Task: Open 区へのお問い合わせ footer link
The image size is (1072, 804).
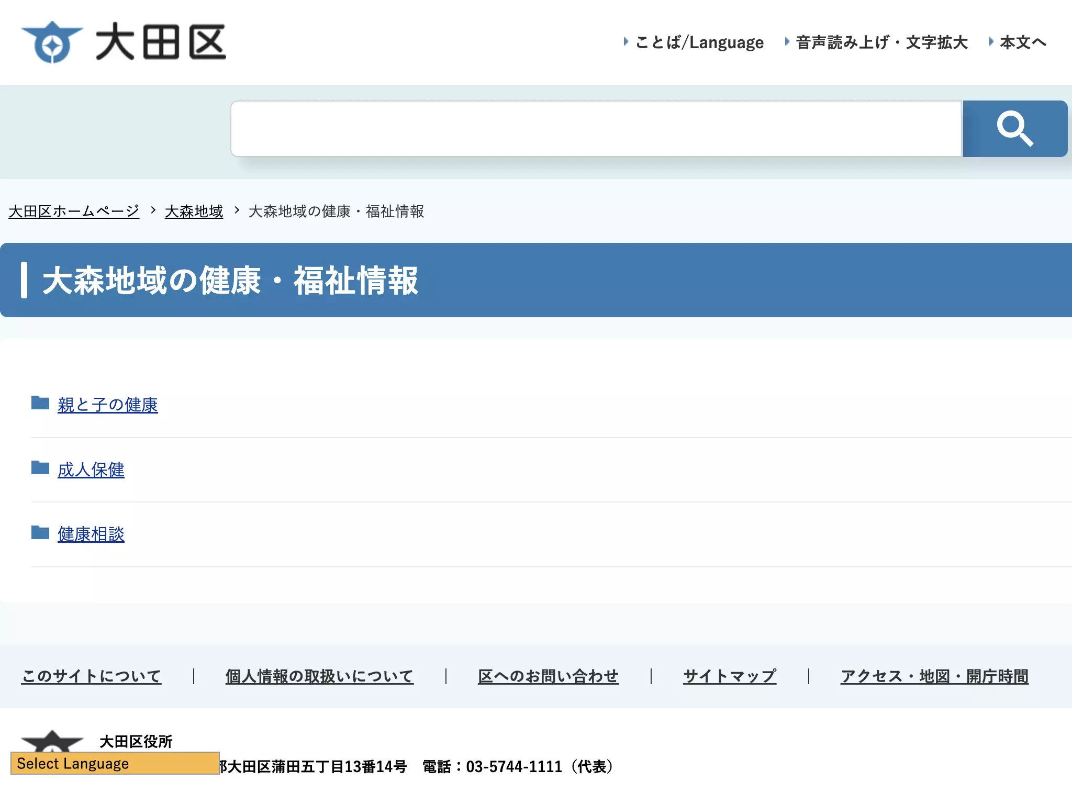Action: 548,676
